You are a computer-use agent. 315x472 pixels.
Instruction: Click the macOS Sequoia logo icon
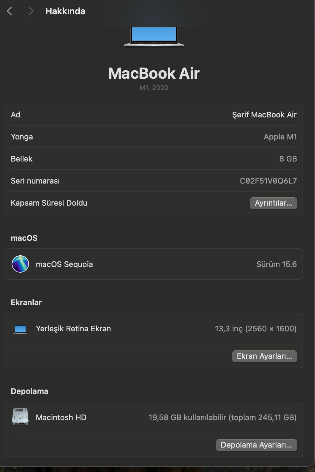(x=20, y=264)
